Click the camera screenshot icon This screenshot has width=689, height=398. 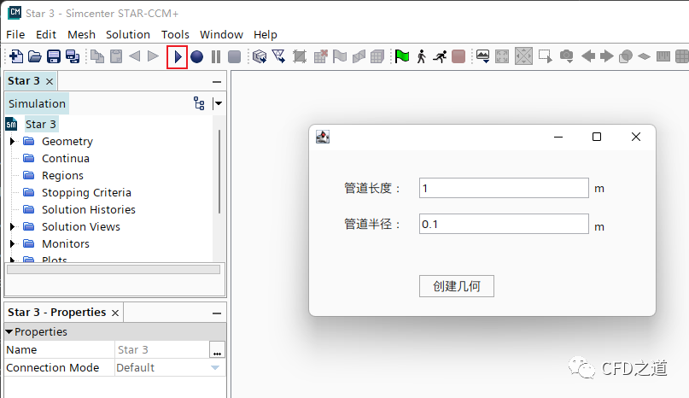tap(566, 56)
